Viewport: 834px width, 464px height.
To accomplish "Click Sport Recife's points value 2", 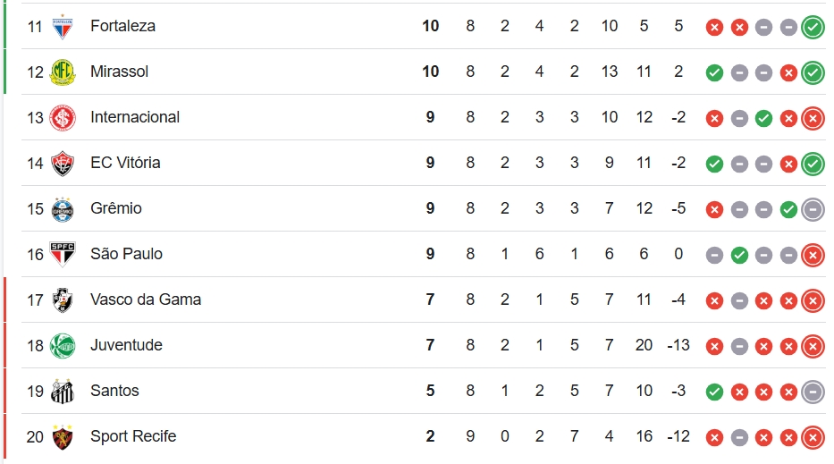I will 430,436.
